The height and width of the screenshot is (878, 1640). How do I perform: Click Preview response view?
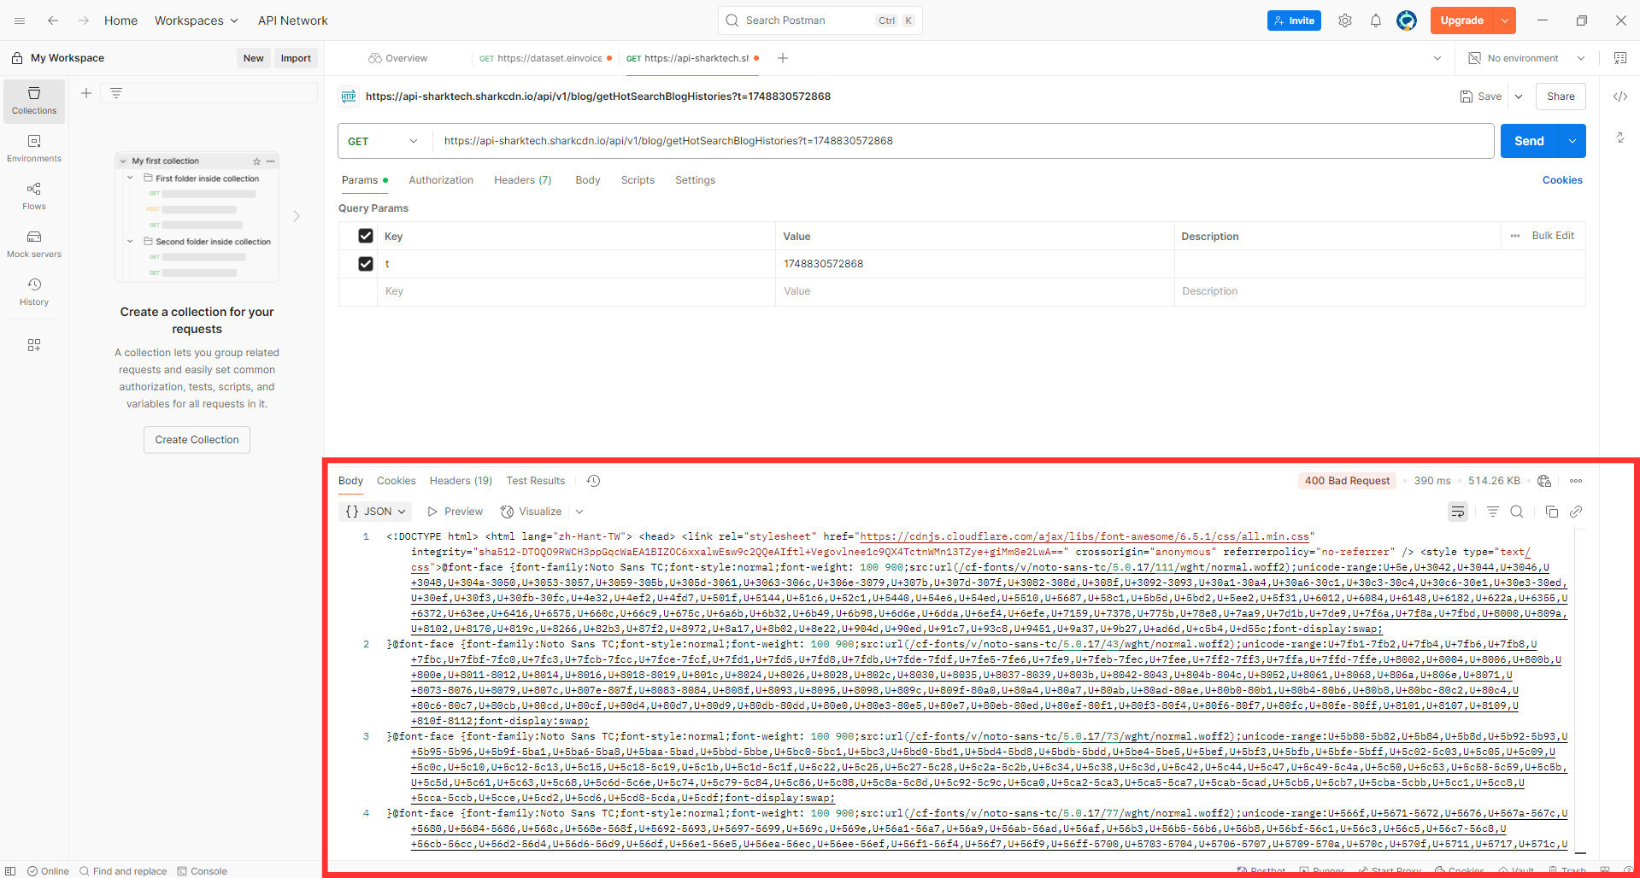tap(456, 512)
